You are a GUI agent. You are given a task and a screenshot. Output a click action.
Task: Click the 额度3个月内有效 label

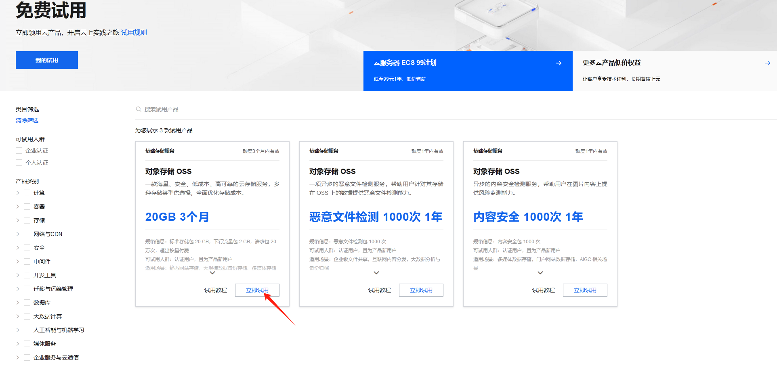261,151
